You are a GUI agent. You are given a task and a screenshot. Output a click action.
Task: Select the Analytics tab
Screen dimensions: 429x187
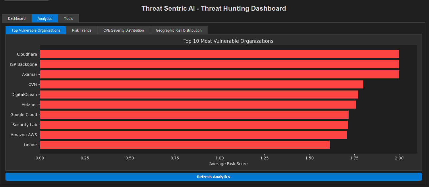(x=45, y=18)
